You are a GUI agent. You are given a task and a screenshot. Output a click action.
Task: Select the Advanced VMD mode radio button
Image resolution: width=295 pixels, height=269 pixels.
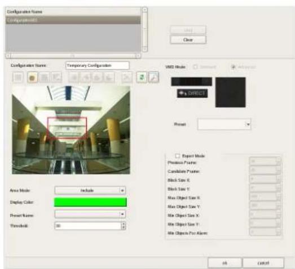[x=234, y=67]
